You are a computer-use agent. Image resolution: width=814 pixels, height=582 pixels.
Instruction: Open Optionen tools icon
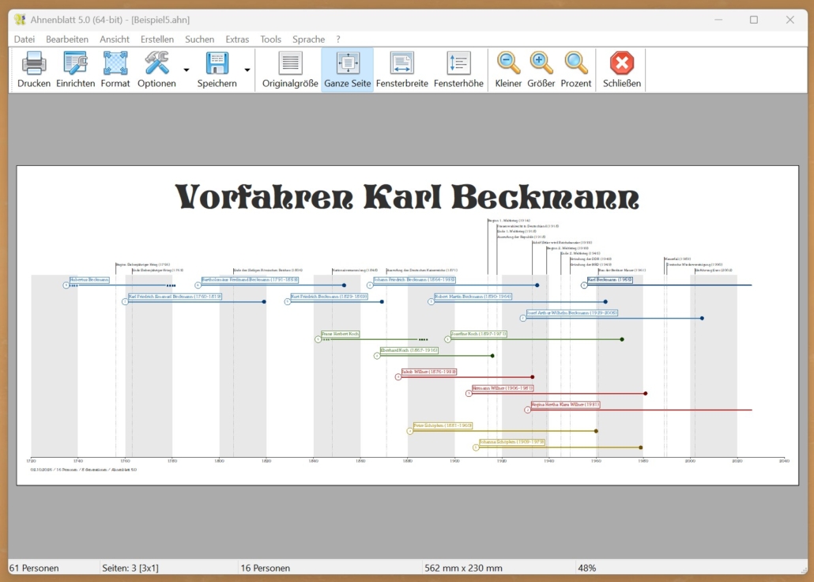pyautogui.click(x=156, y=63)
